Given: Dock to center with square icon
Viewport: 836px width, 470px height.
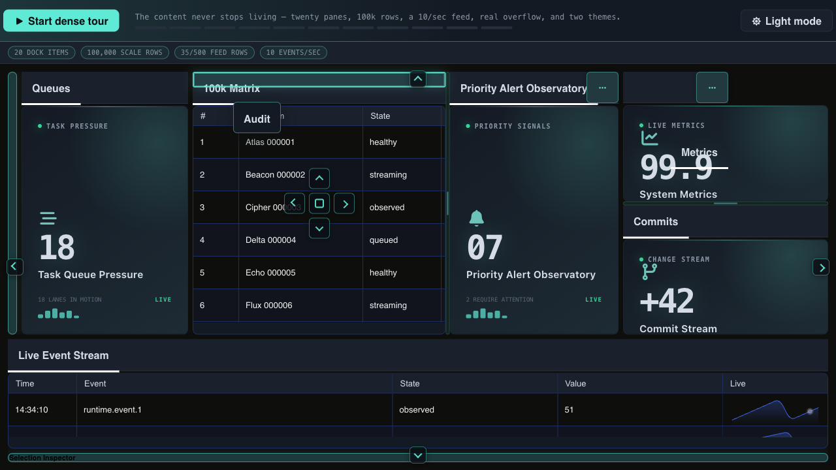Looking at the screenshot, I should [x=319, y=203].
